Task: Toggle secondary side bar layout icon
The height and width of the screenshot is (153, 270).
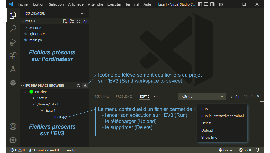Action: point(212,4)
